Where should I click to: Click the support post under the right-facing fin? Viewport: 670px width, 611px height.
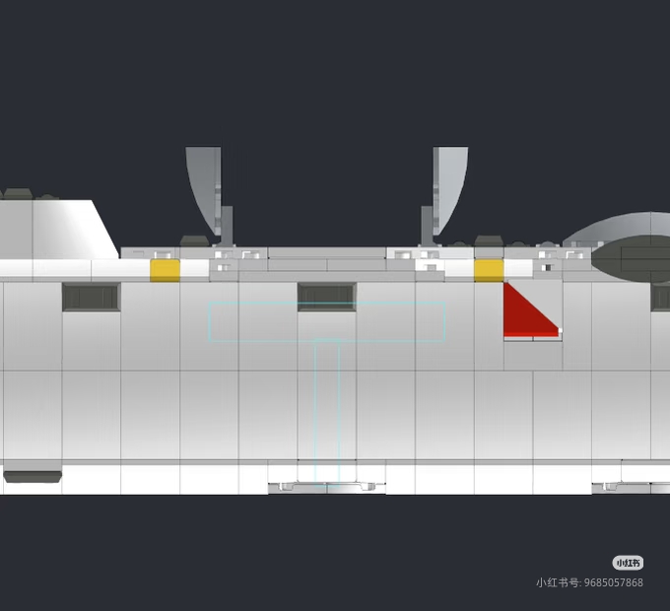[x=429, y=226]
